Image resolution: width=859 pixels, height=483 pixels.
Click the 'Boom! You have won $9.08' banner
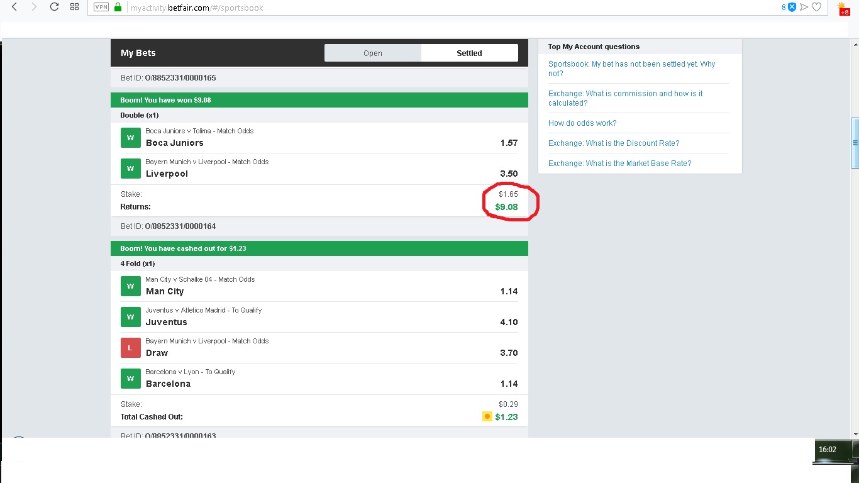click(319, 100)
